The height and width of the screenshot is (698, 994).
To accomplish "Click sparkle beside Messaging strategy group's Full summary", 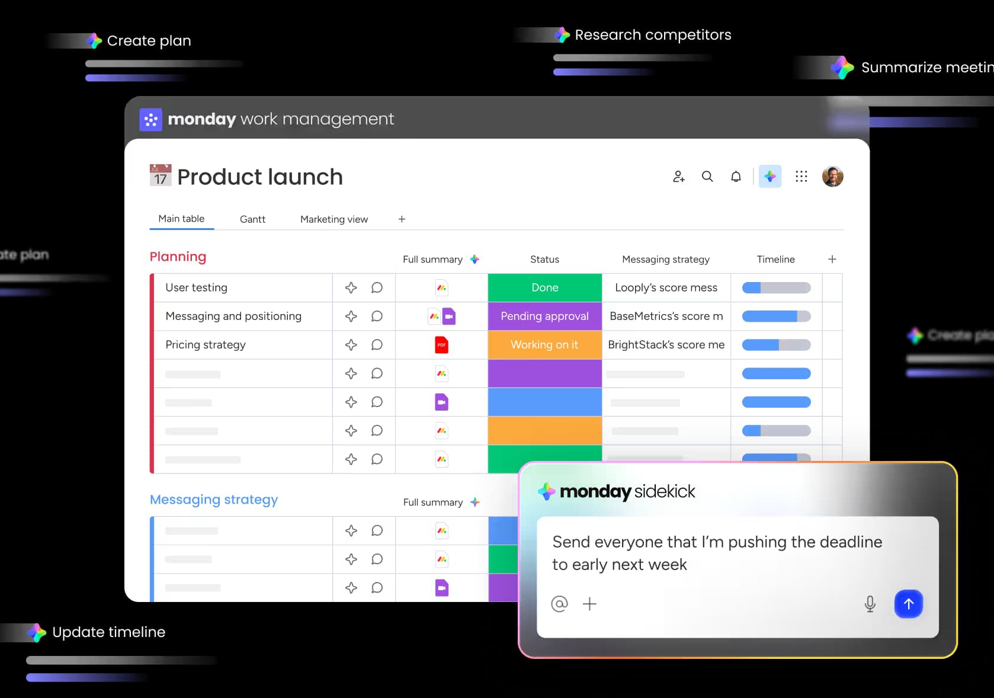I will (x=474, y=502).
